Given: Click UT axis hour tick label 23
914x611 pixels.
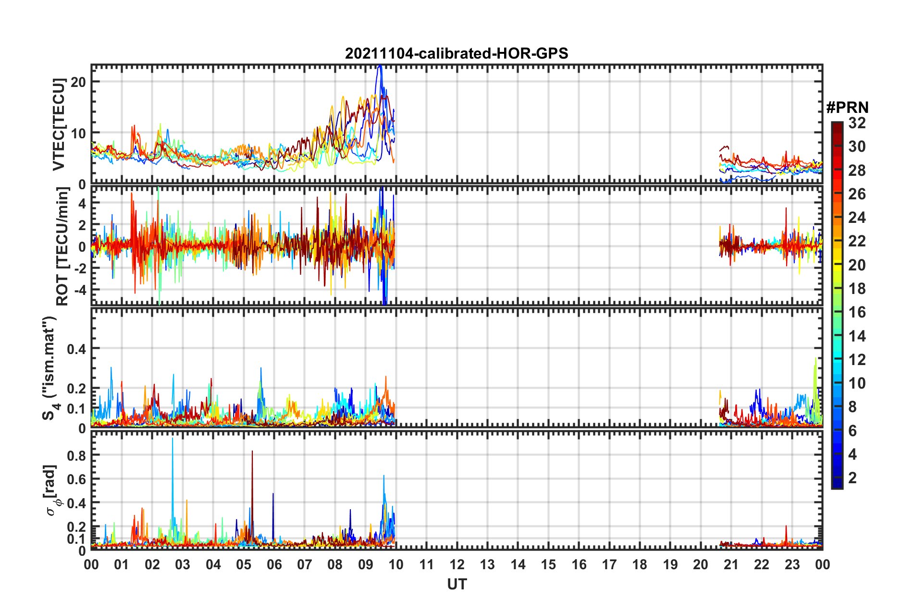Looking at the screenshot, I should [x=792, y=564].
